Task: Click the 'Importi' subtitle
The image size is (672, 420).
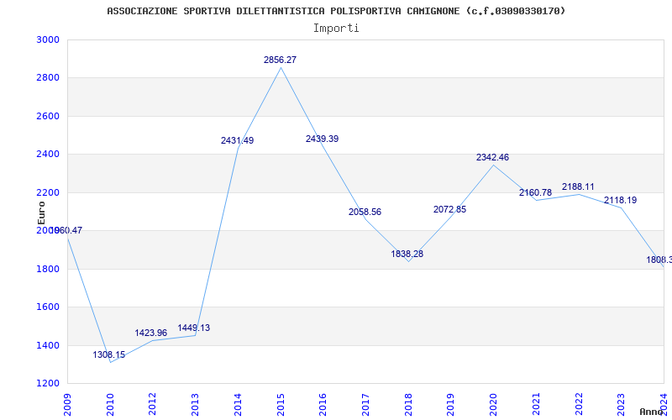Action: 336,29
